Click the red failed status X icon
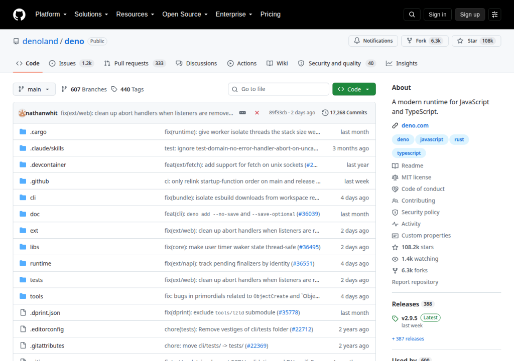 [257, 113]
